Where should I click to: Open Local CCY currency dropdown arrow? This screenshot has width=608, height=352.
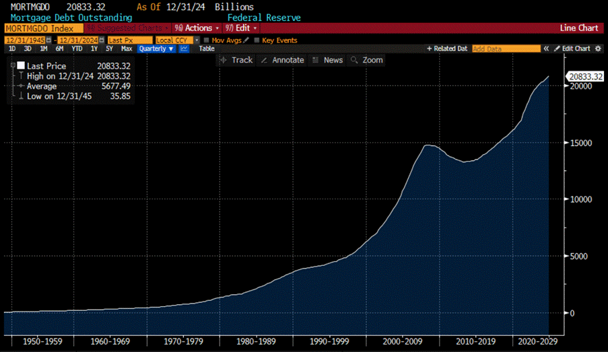[197, 40]
